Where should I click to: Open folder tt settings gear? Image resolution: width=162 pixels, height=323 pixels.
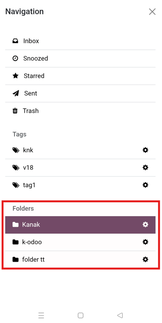(x=145, y=259)
